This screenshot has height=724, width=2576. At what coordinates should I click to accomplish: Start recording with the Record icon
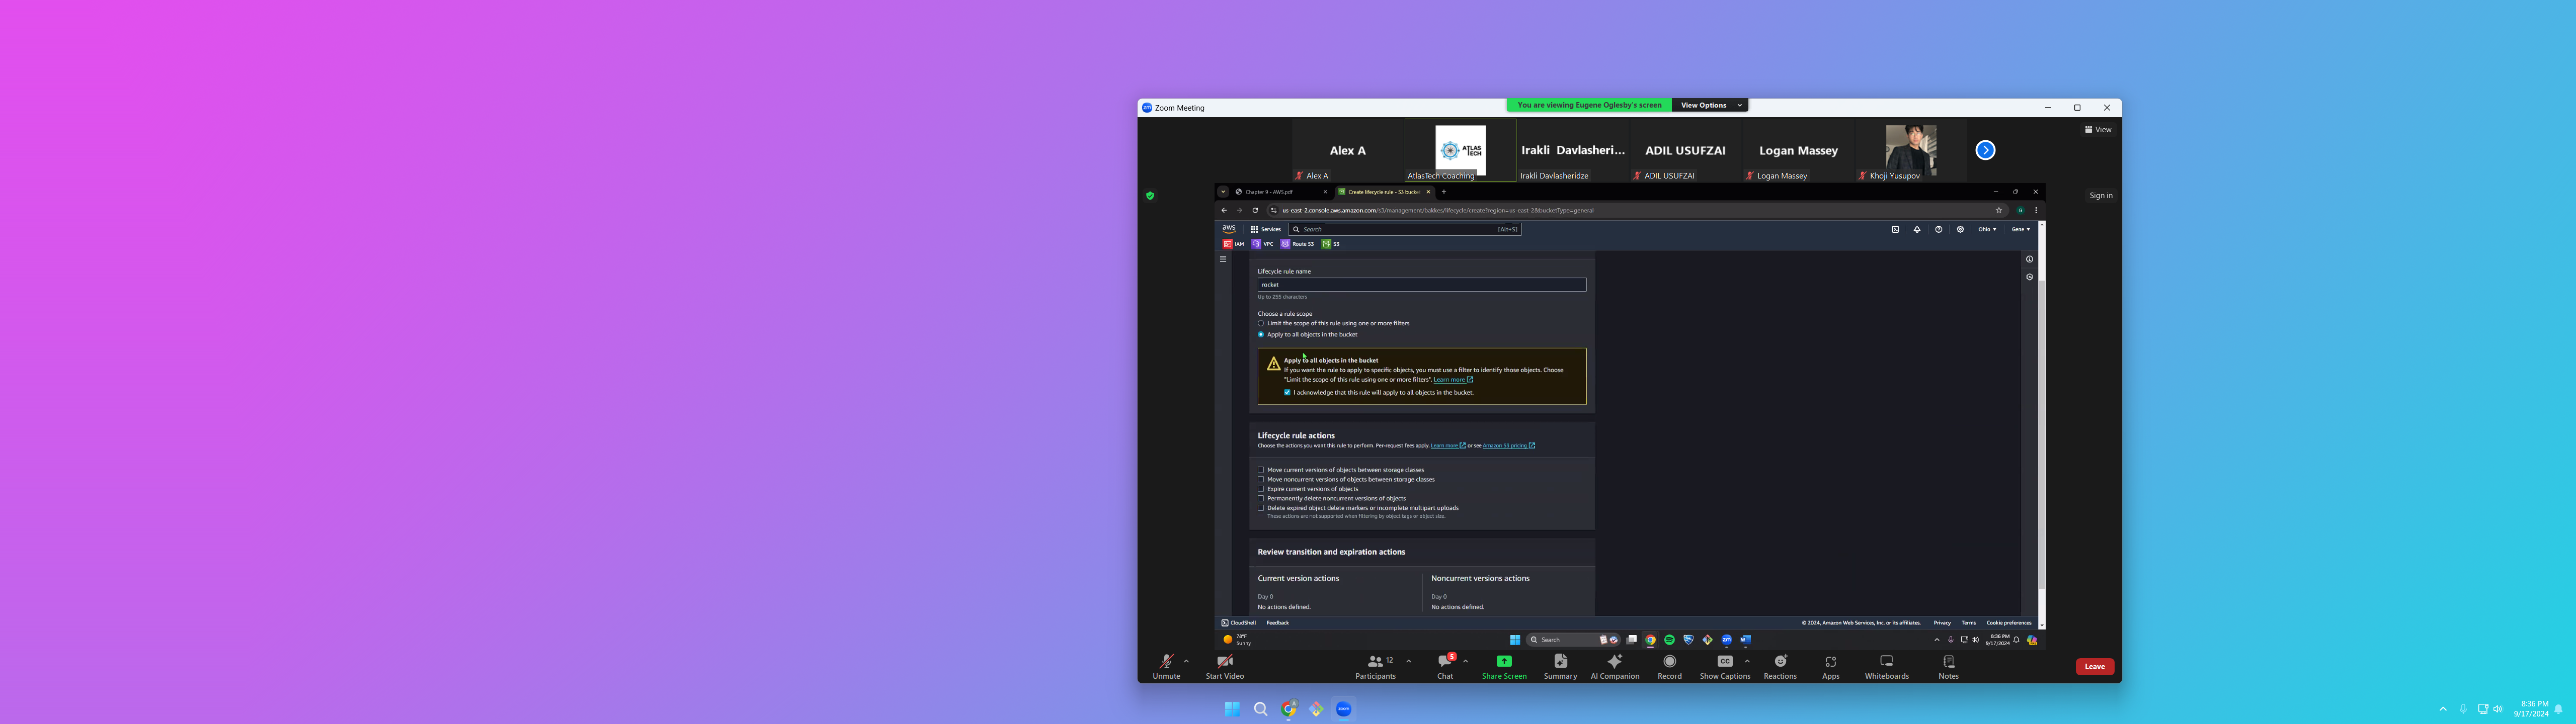click(1669, 662)
